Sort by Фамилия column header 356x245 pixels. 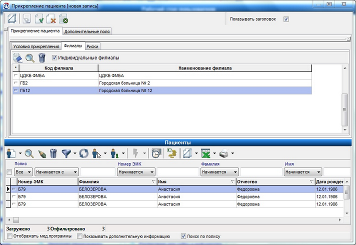coord(117,181)
